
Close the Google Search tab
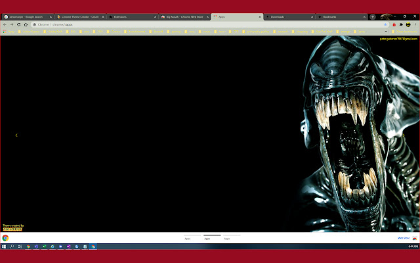click(51, 16)
